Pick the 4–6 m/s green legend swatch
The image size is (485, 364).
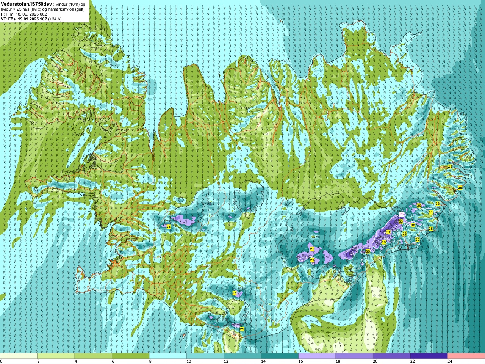pyautogui.click(x=93, y=356)
